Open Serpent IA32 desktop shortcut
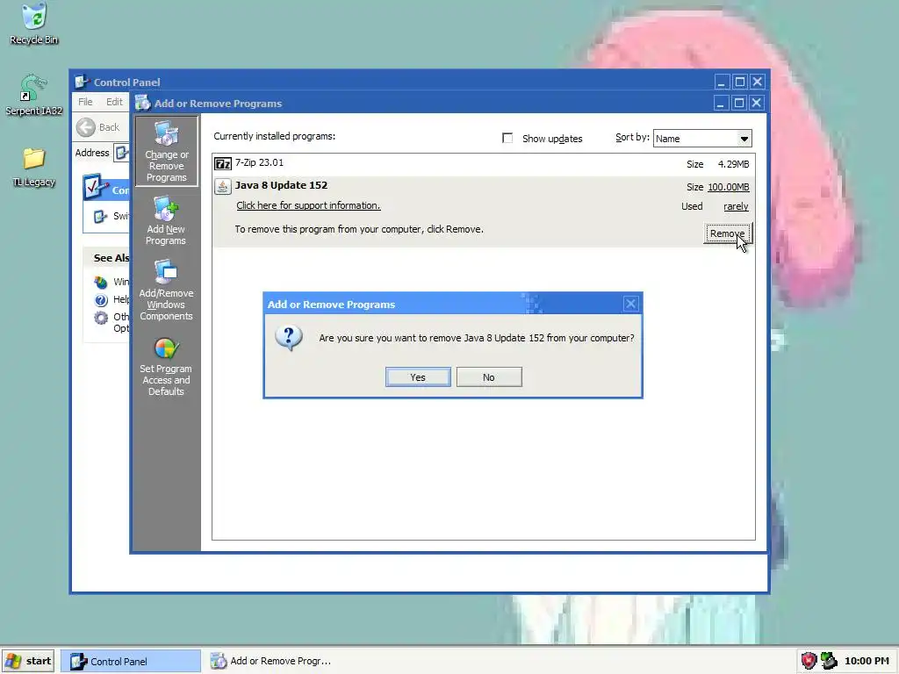 [x=34, y=95]
